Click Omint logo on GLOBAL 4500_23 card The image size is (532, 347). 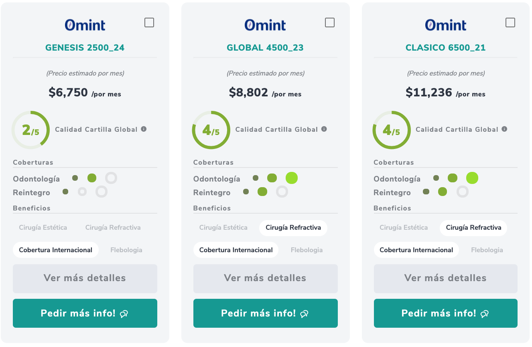[265, 25]
